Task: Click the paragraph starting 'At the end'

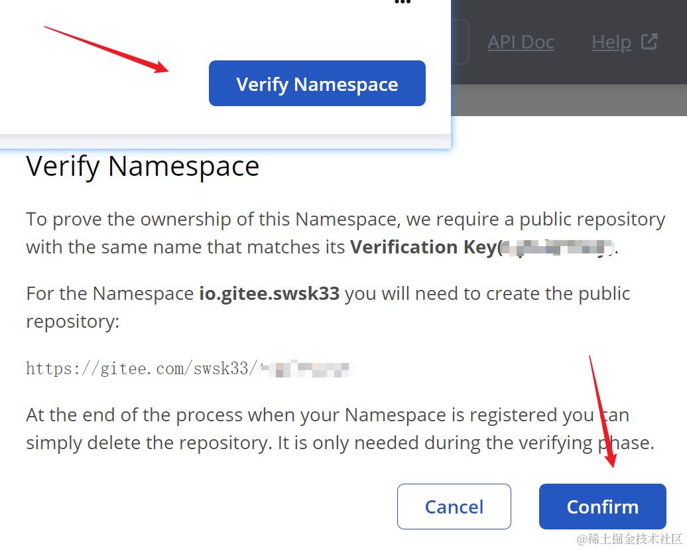Action: coord(340,429)
